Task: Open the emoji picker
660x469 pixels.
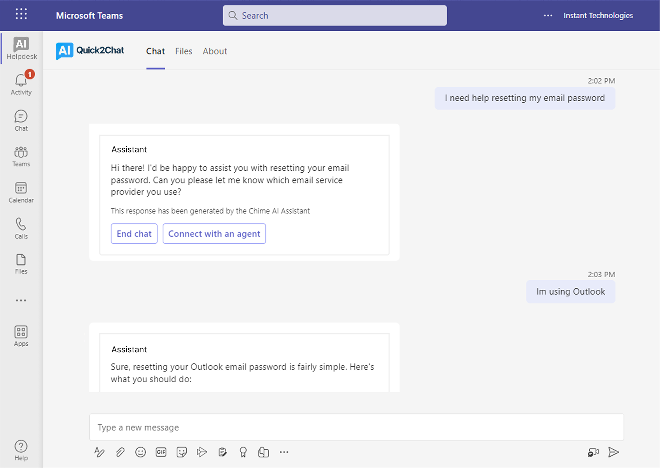Action: (x=140, y=452)
